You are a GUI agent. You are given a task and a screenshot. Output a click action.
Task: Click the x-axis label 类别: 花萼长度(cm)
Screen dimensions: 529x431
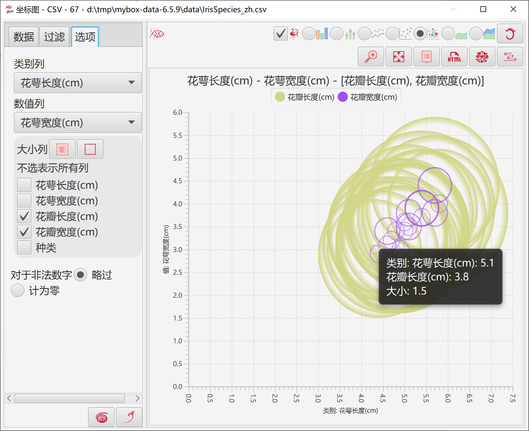click(x=350, y=411)
